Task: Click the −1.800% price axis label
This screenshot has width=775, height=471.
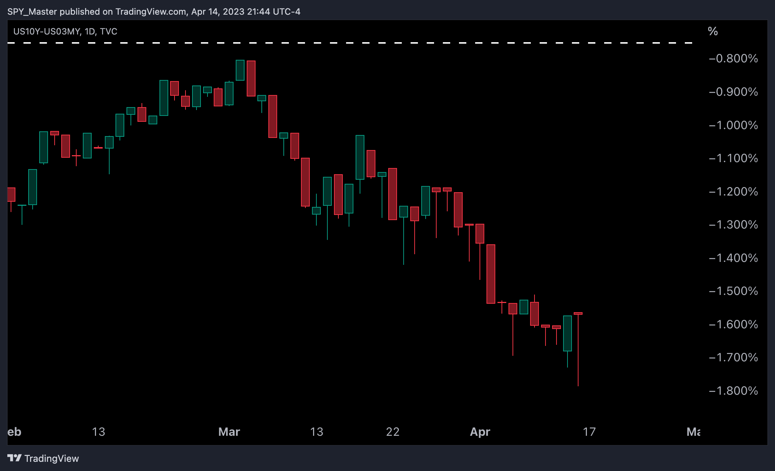Action: [733, 391]
